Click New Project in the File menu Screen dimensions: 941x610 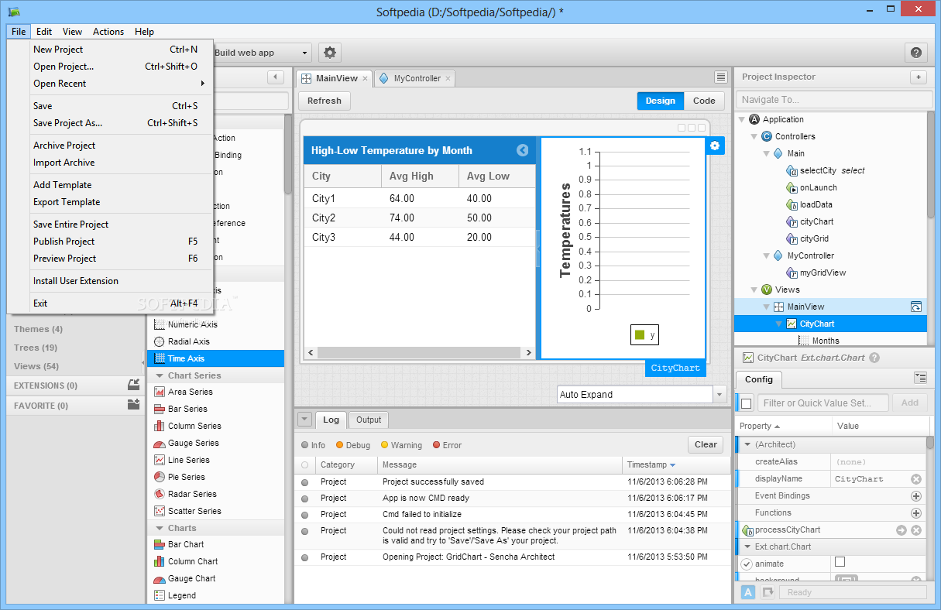(x=111, y=50)
